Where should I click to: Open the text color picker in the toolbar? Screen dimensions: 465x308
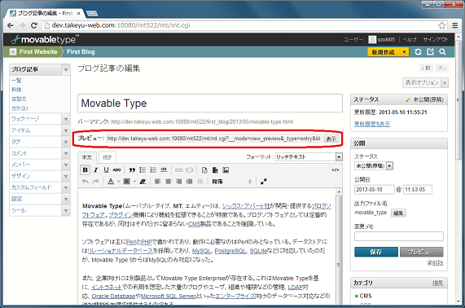pos(111,182)
